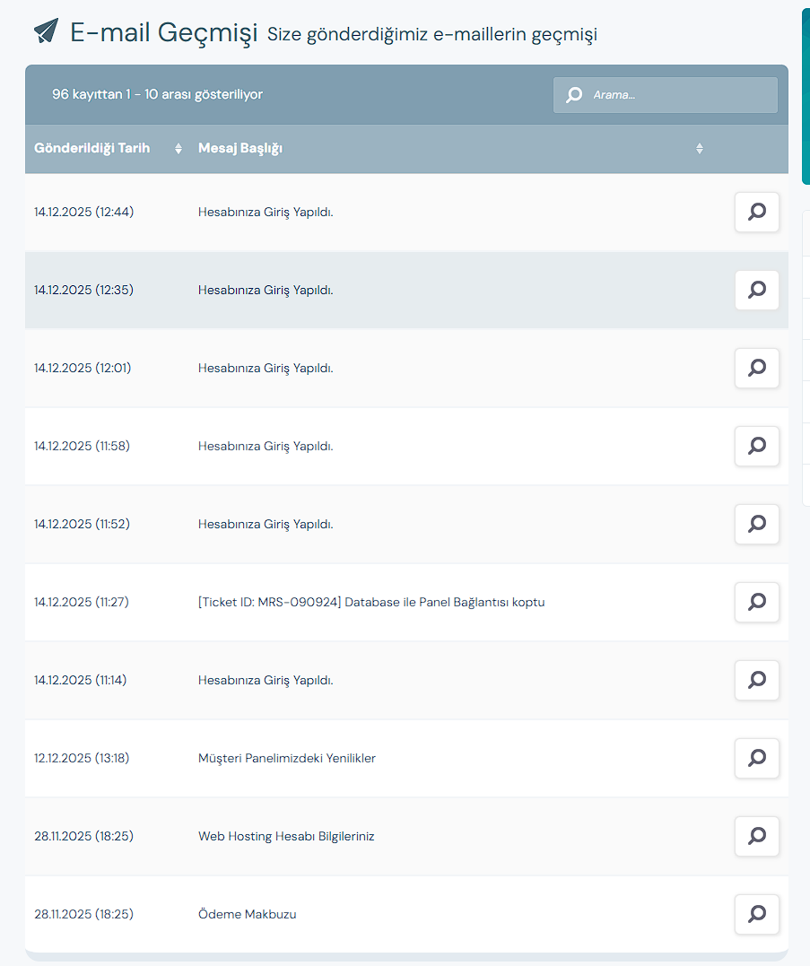Select the Ödeme Makbuzu message title
The height and width of the screenshot is (966, 810).
point(247,914)
